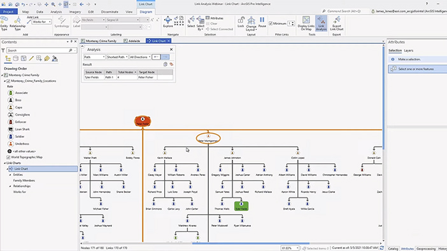Click the horizontal scrollbar under the chart
Image resolution: width=447 pixels, height=251 pixels.
point(250,243)
